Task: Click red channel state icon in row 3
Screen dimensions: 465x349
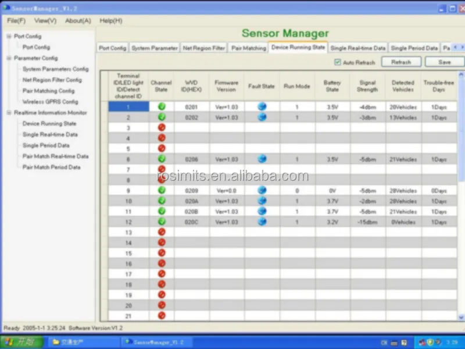Action: coord(162,127)
